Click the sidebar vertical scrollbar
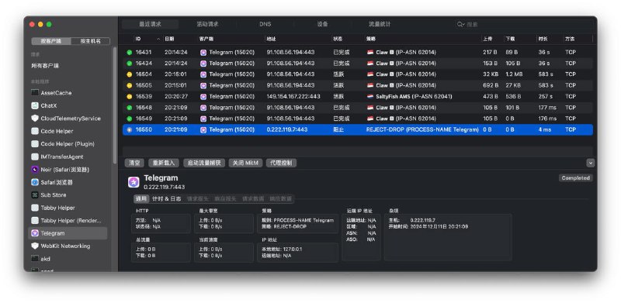The image size is (621, 303). [115, 105]
